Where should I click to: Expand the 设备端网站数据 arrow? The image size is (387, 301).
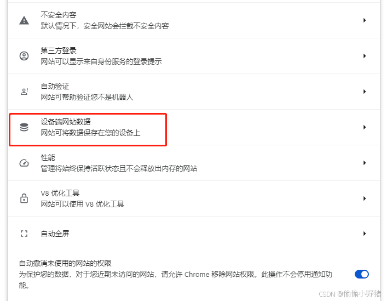[x=365, y=127]
